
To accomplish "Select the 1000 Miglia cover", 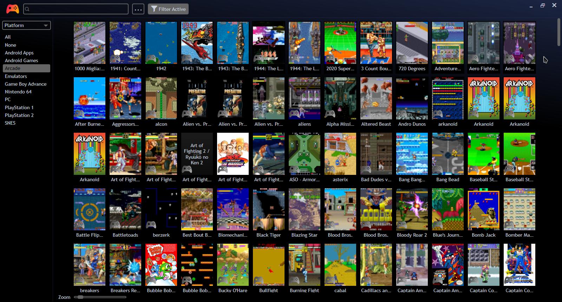I will (90, 43).
